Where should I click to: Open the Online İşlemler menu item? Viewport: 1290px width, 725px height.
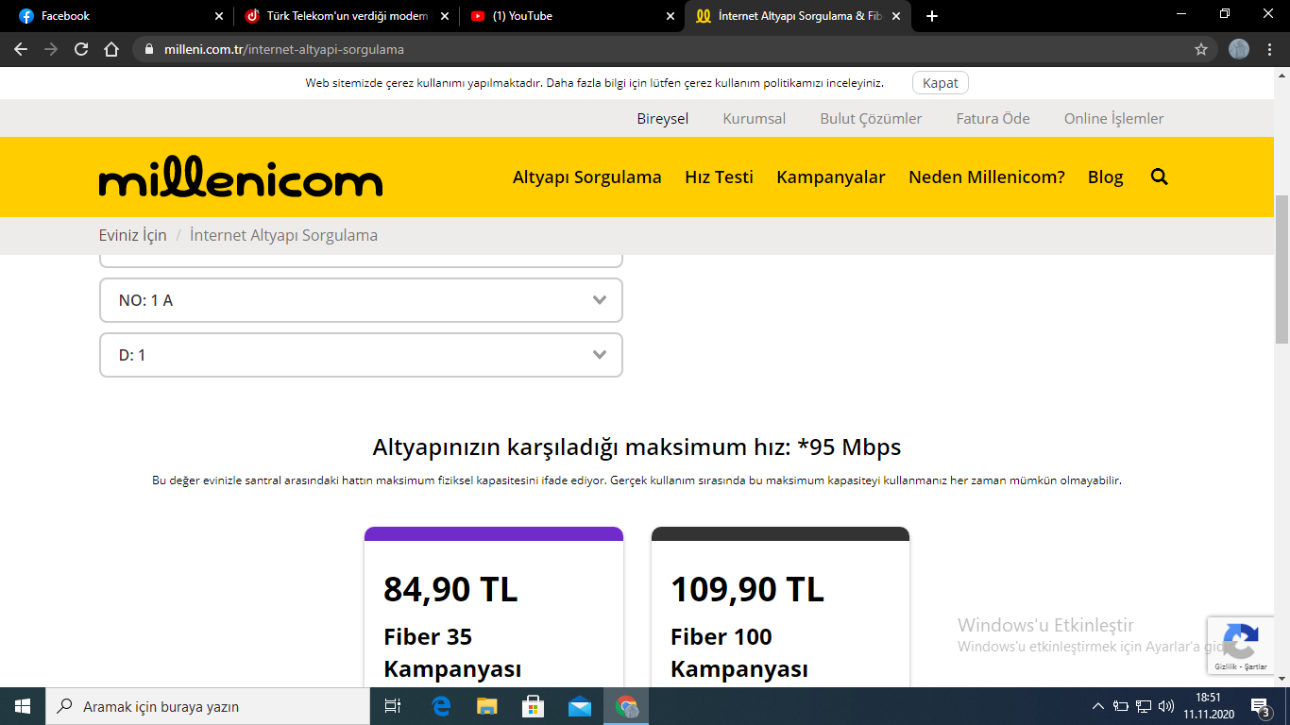coord(1114,118)
